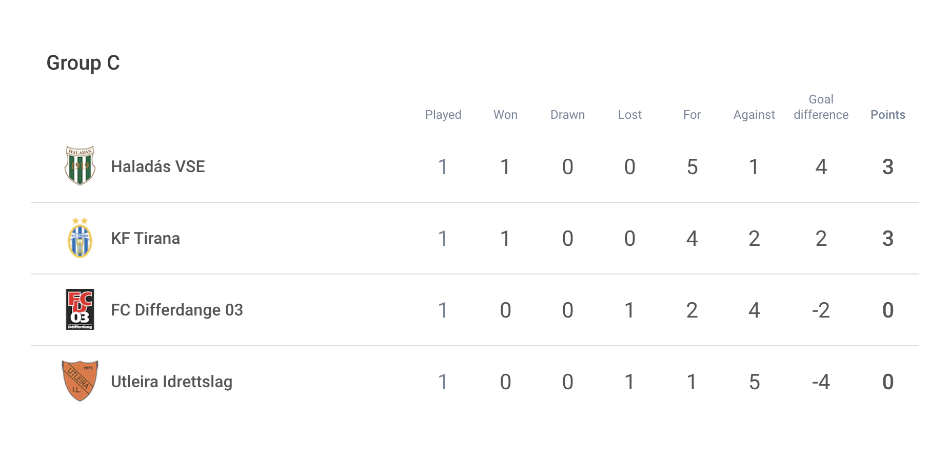Open the Utleira Idrettslag team link

coord(172,382)
